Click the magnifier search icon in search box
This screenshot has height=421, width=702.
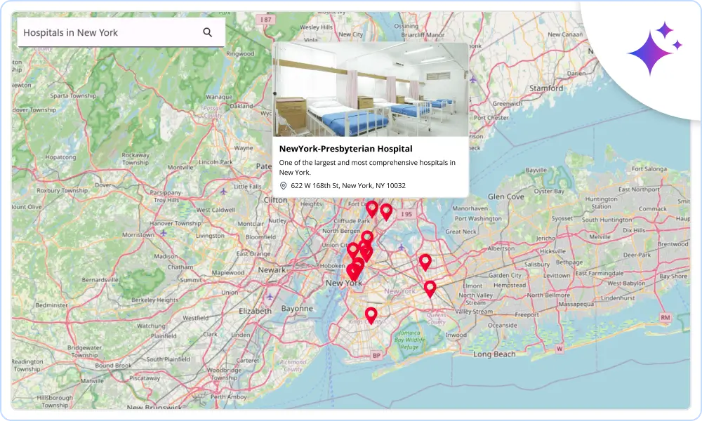(x=207, y=32)
